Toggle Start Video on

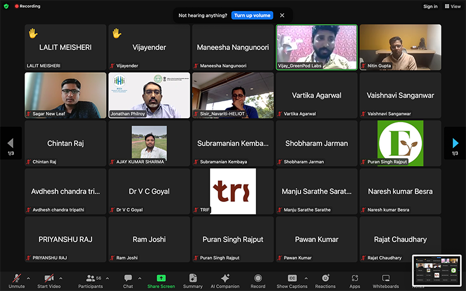tap(50, 278)
